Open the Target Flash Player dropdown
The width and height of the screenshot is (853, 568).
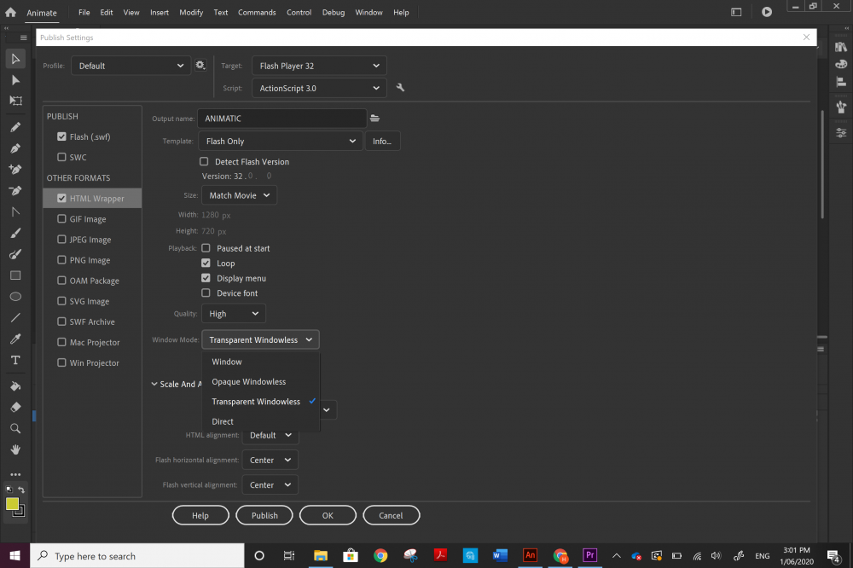tap(319, 66)
